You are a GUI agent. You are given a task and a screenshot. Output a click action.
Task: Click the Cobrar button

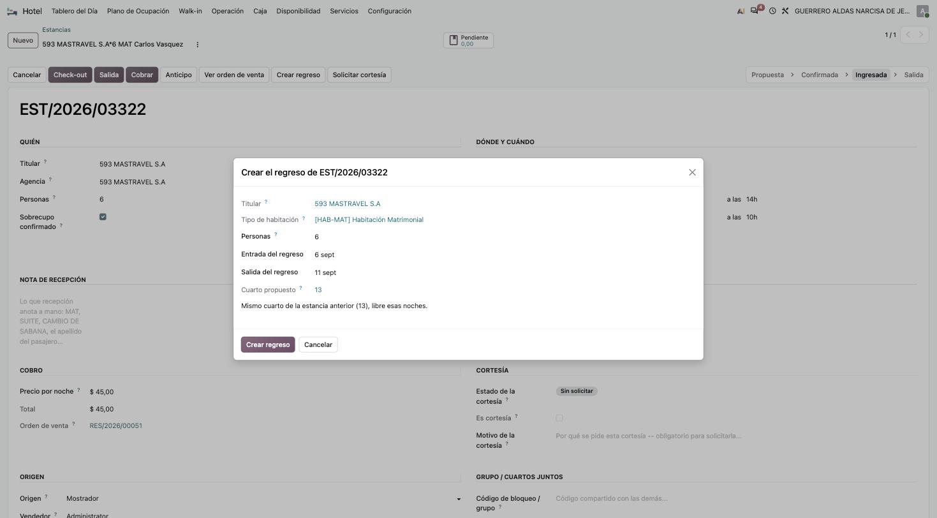pyautogui.click(x=142, y=75)
